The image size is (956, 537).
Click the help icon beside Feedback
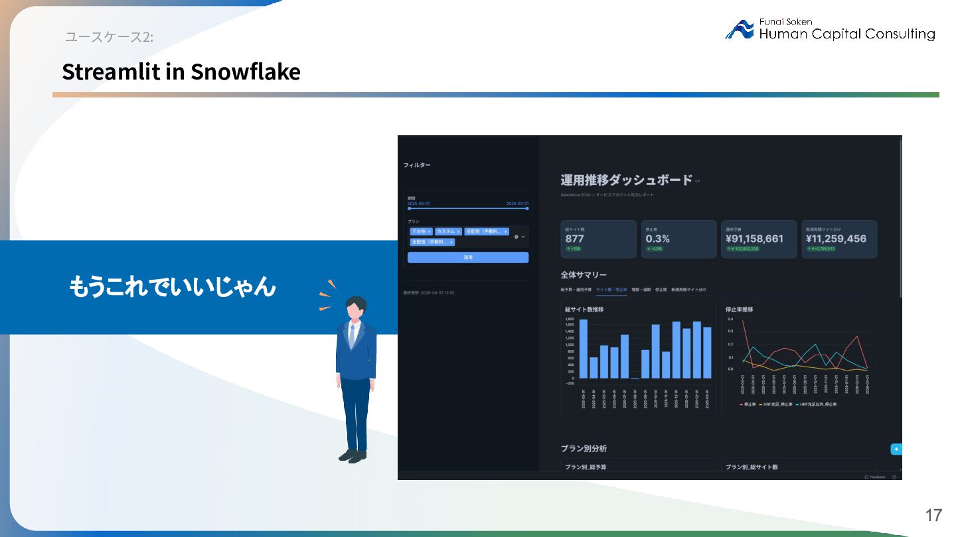point(894,477)
